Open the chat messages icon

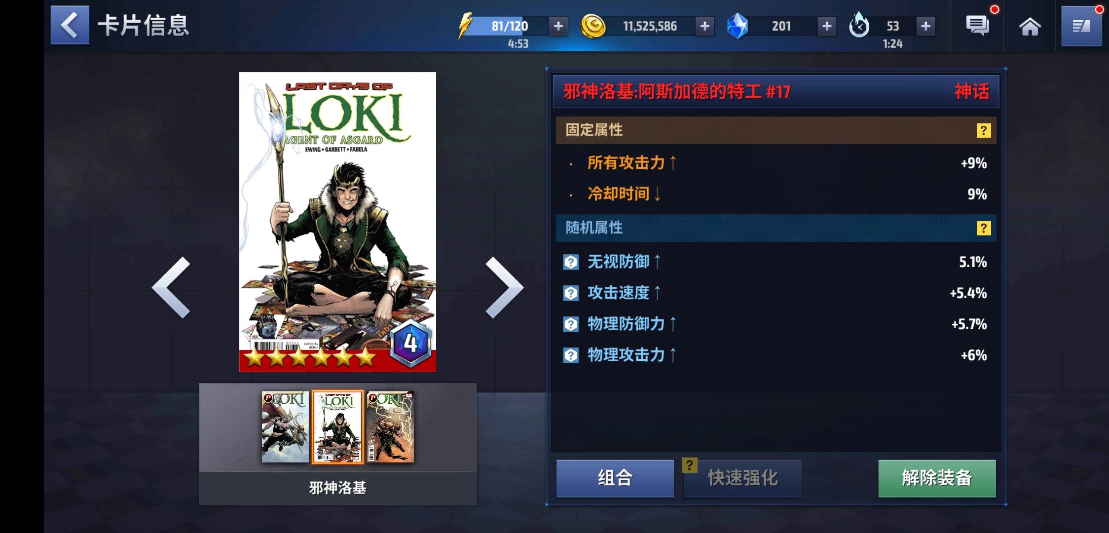click(977, 26)
